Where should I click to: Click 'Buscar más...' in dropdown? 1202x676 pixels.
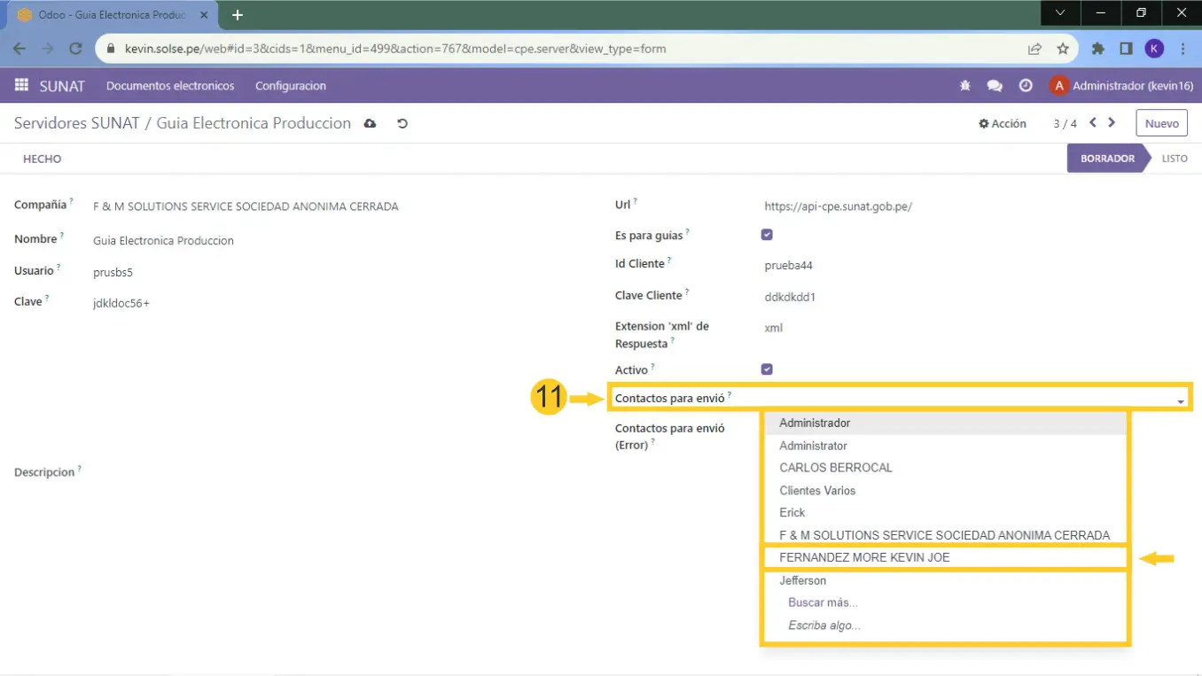823,602
